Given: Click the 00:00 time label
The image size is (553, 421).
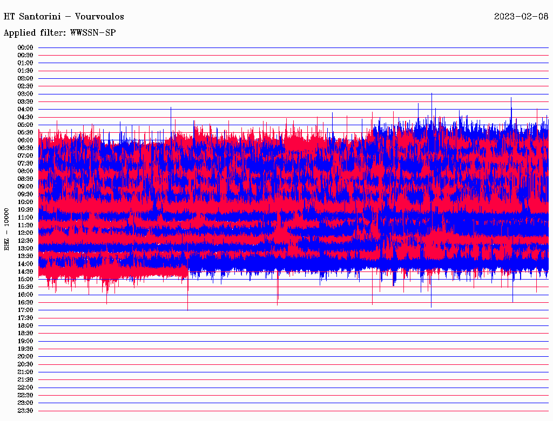Looking at the screenshot, I should [x=25, y=47].
